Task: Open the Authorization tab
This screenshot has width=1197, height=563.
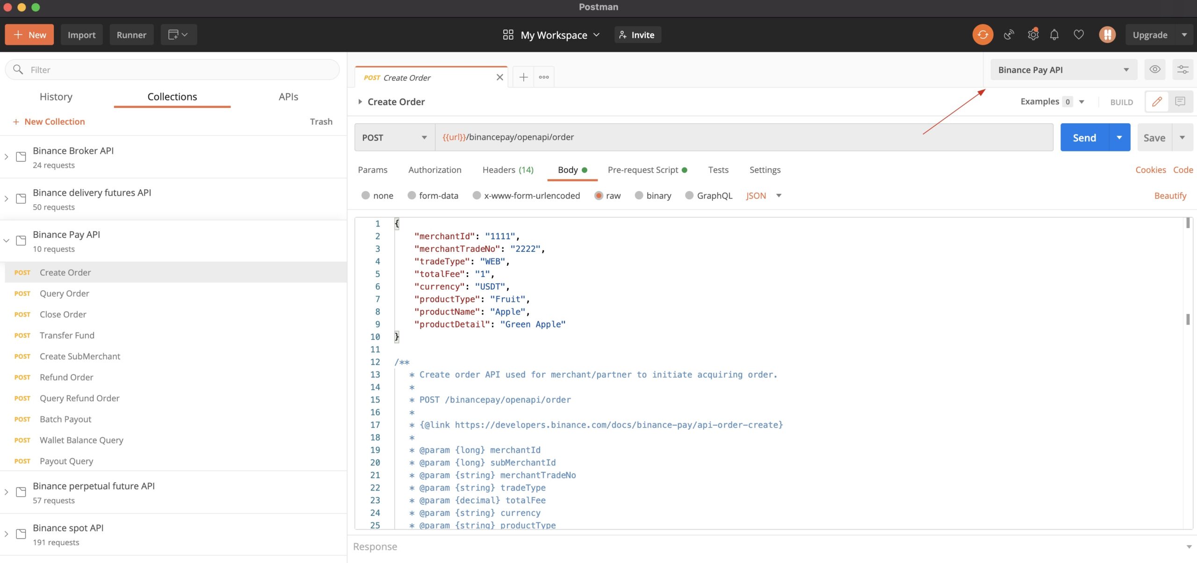Action: (434, 170)
